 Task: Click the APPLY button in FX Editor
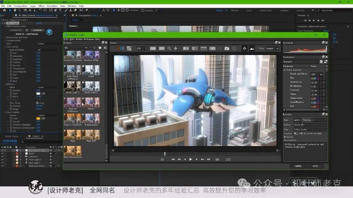point(315,166)
